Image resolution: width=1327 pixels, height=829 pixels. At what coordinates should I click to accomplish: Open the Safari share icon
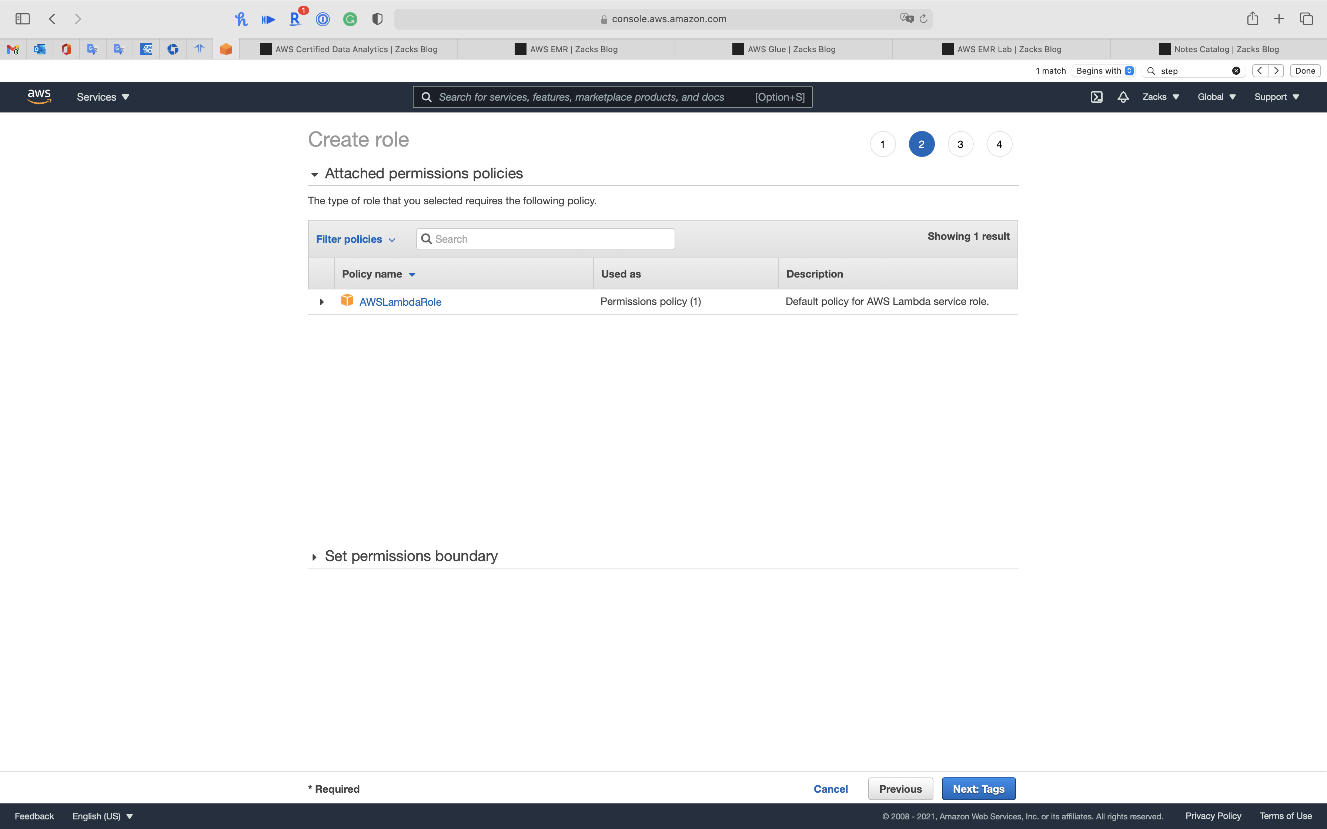coord(1253,19)
